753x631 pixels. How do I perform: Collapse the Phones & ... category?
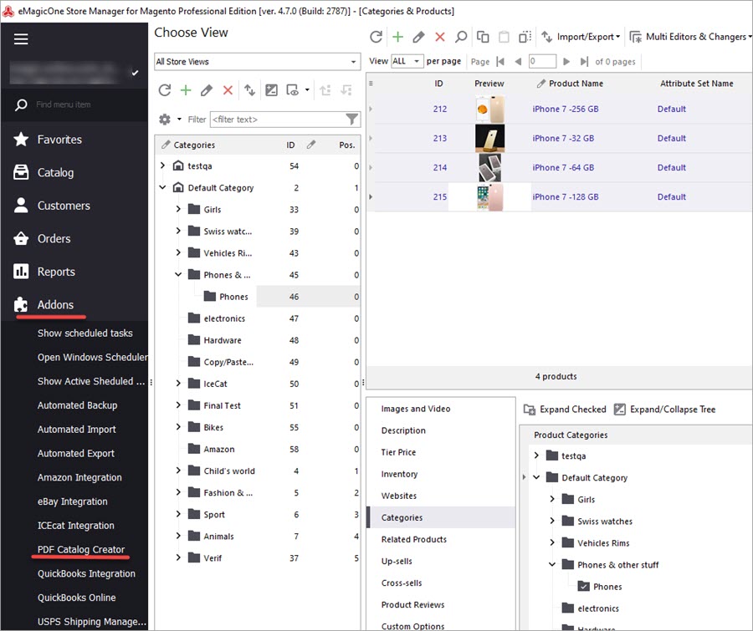pyautogui.click(x=178, y=274)
